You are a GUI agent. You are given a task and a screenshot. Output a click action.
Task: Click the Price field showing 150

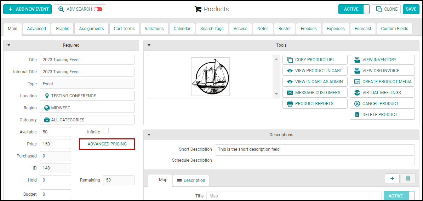tap(55, 144)
